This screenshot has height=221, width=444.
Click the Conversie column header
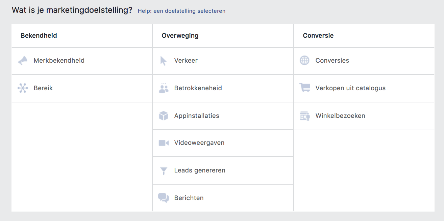click(318, 35)
